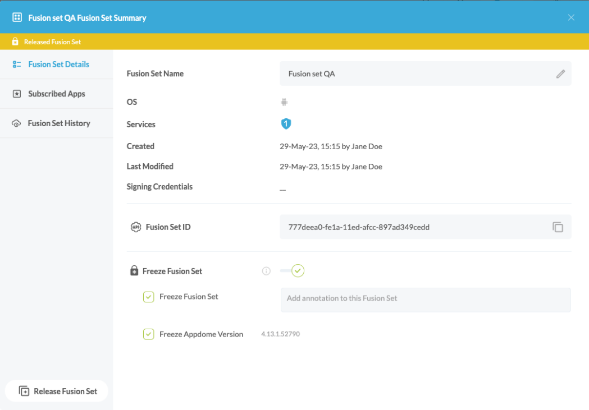Uncheck the Freeze Appdome Version checkbox
Image resolution: width=589 pixels, height=410 pixels.
(x=148, y=334)
